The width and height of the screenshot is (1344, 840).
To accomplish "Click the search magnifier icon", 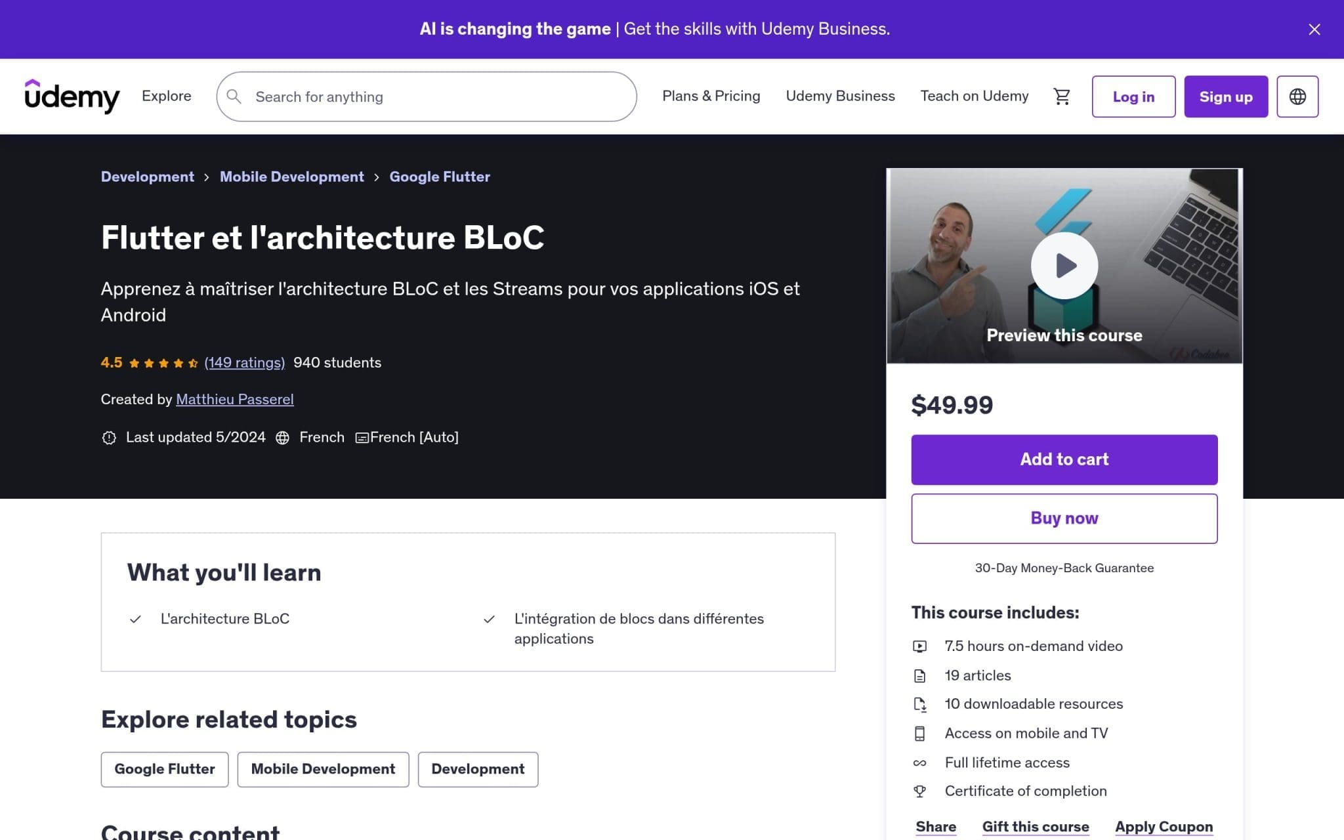I will point(234,96).
